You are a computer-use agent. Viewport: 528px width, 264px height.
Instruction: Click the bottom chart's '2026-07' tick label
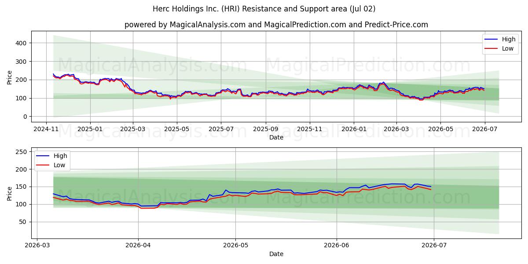(x=434, y=246)
